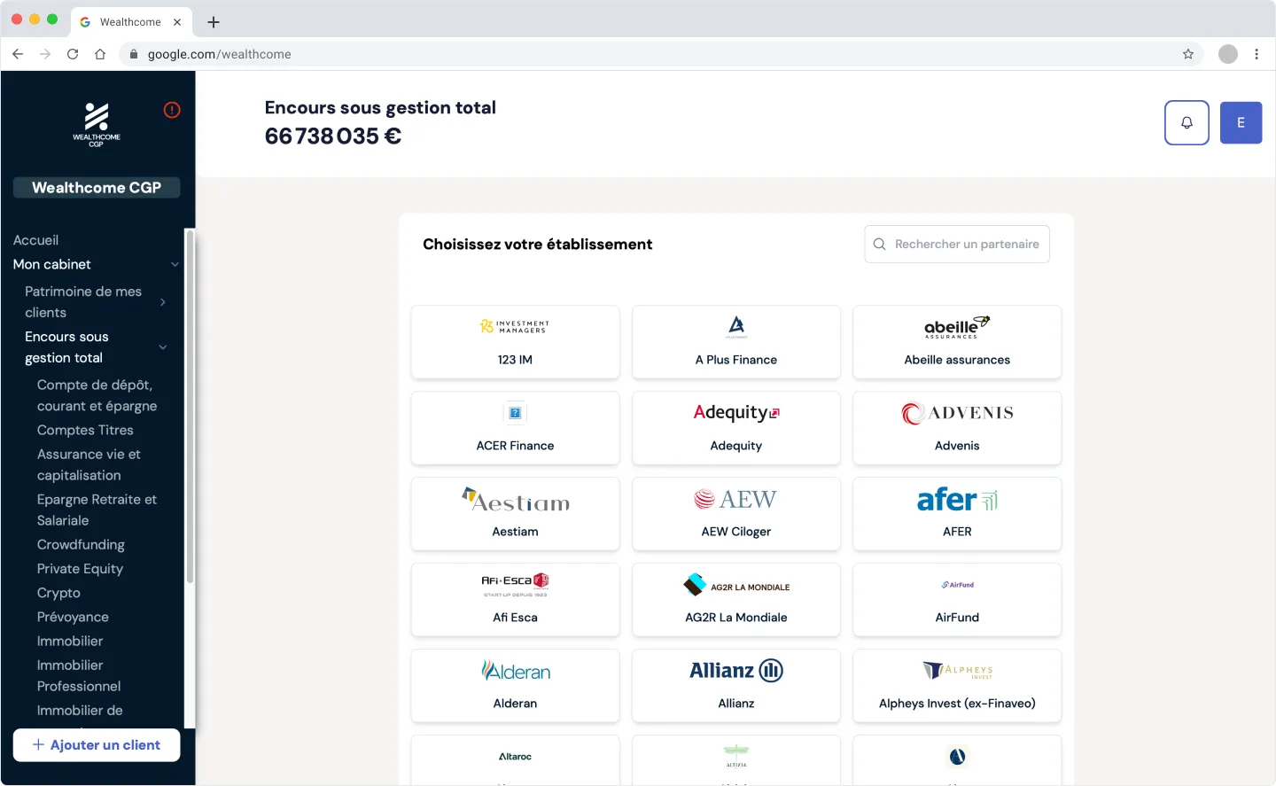1276x786 pixels.
Task: Open Immobilier Professionnel section
Action: (79, 675)
